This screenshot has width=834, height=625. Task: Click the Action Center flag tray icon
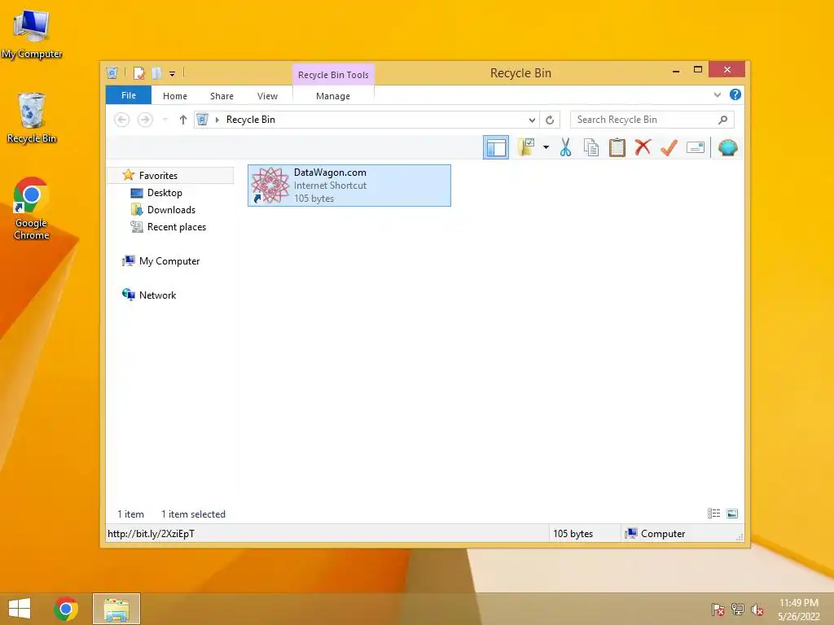click(718, 610)
